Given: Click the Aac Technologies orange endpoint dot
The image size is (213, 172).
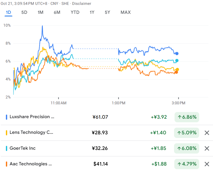Looking at the screenshot, I should [176, 72].
